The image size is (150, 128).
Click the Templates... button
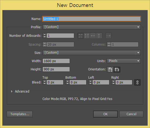point(19,114)
